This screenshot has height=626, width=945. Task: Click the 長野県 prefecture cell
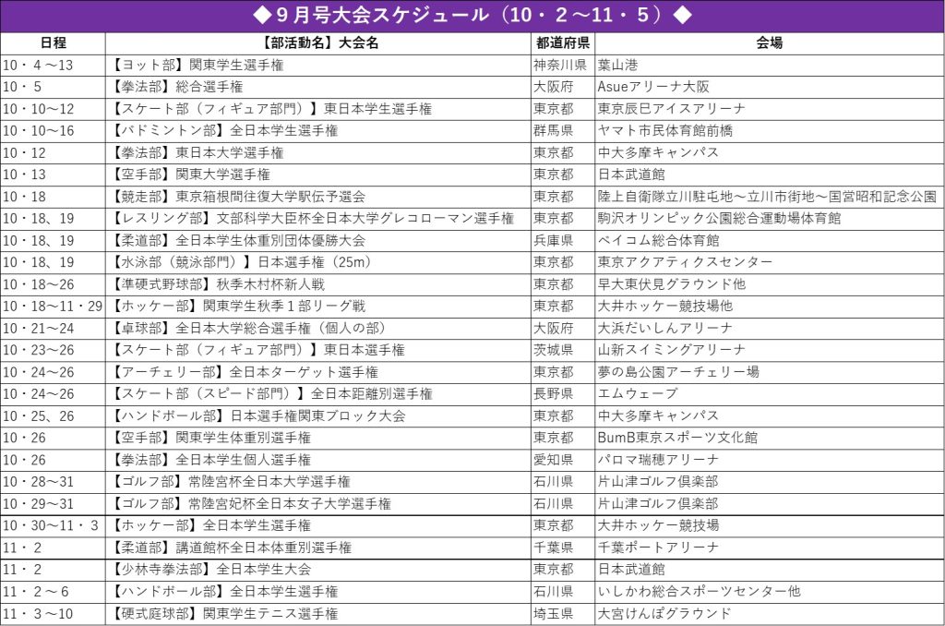[x=554, y=393]
